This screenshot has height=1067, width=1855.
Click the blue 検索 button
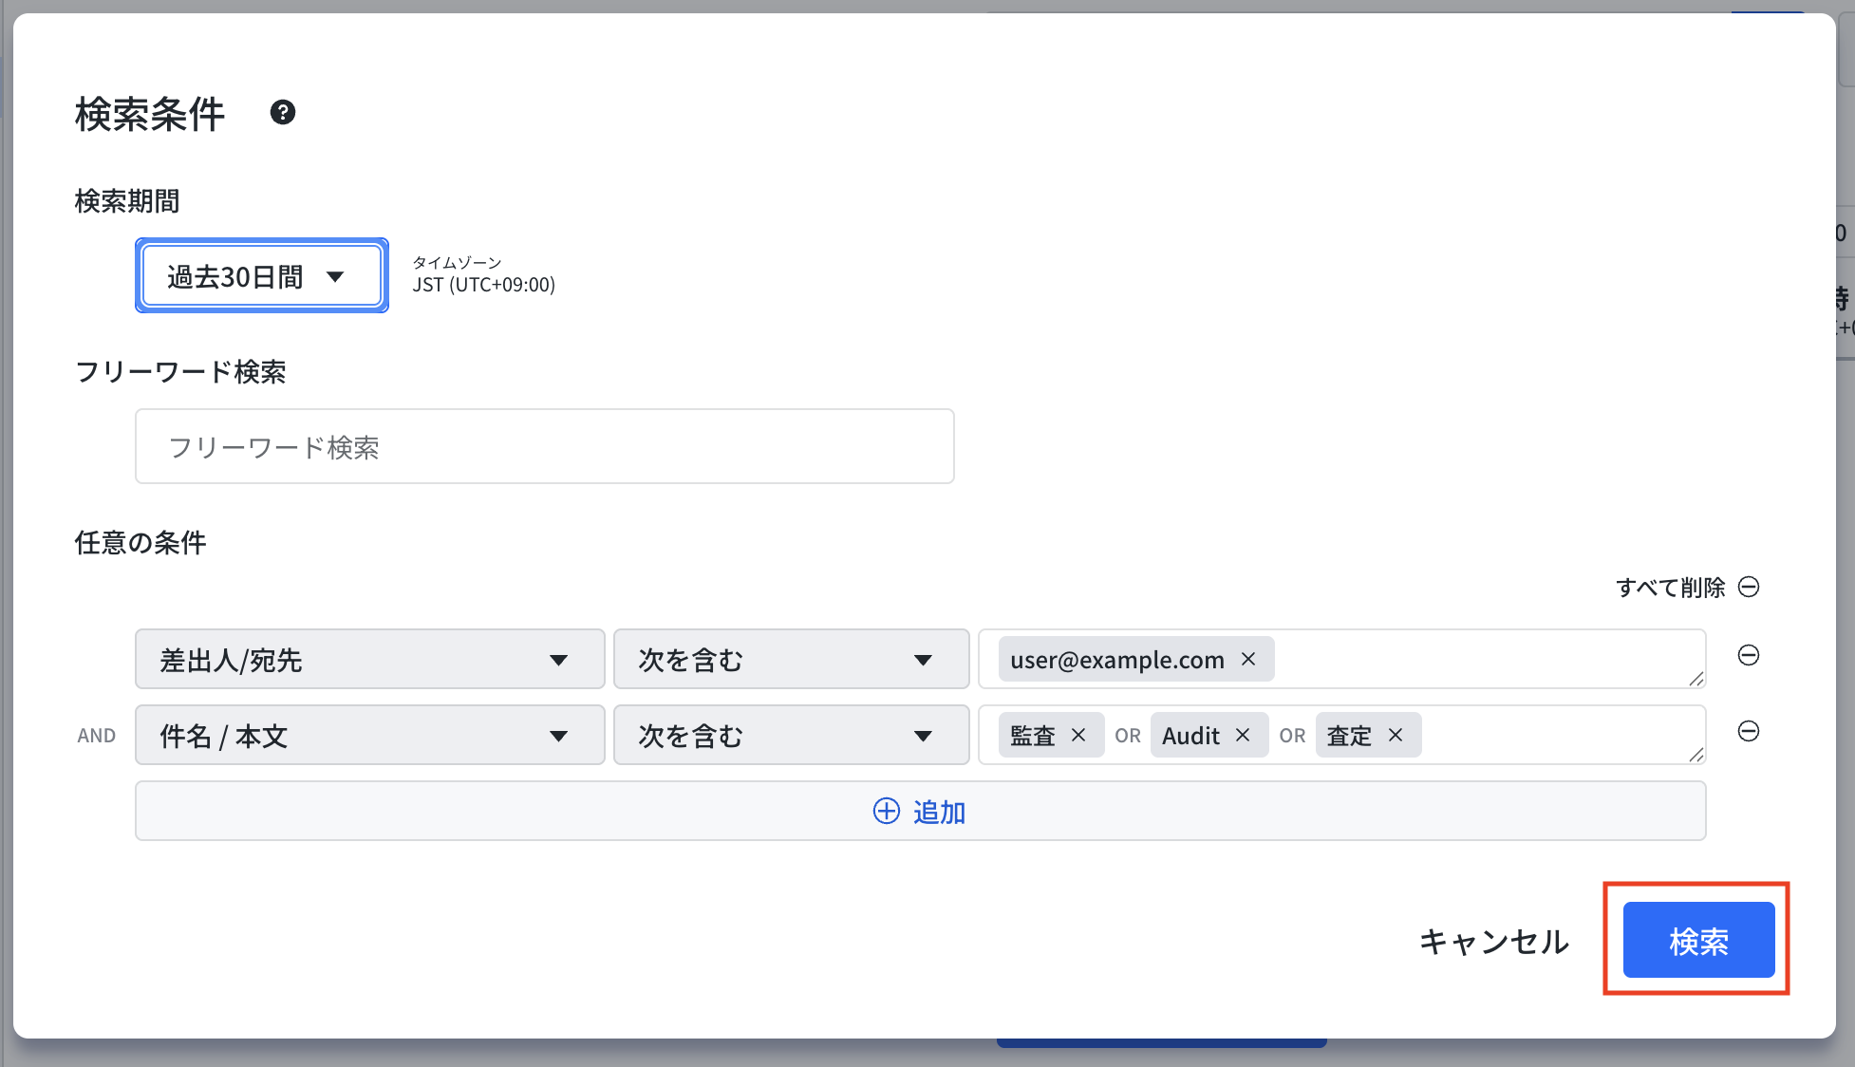coord(1698,940)
